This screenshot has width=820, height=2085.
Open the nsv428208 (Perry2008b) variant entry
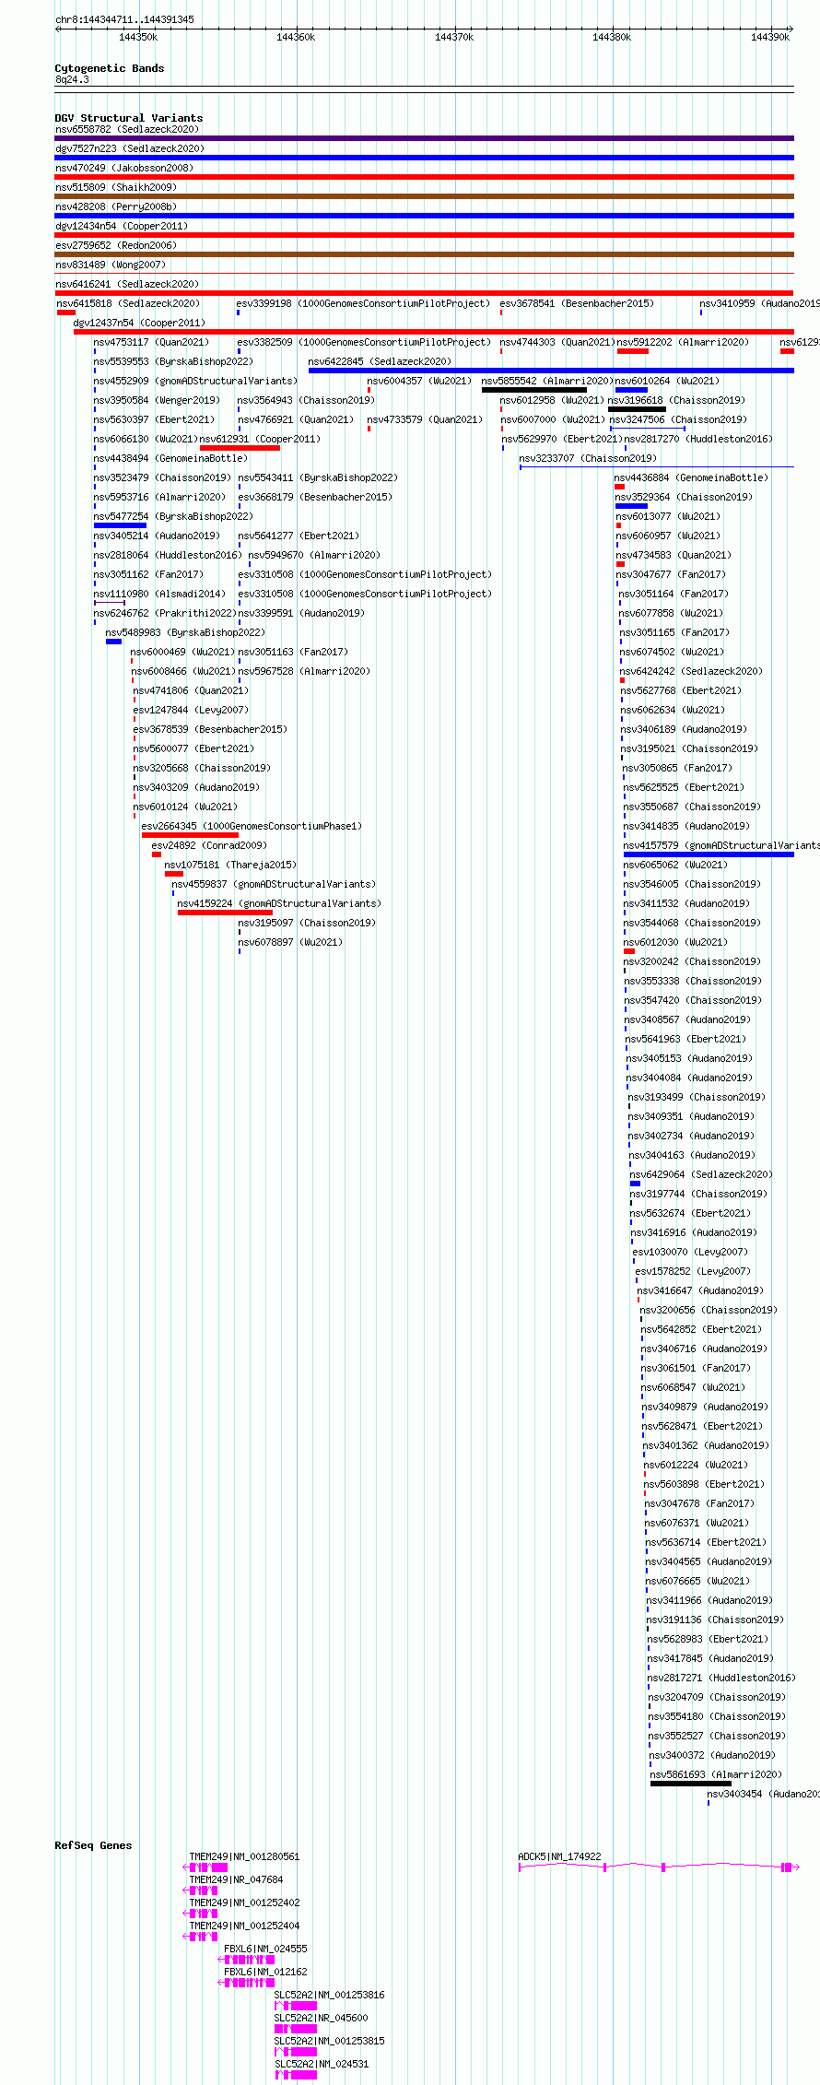(116, 207)
